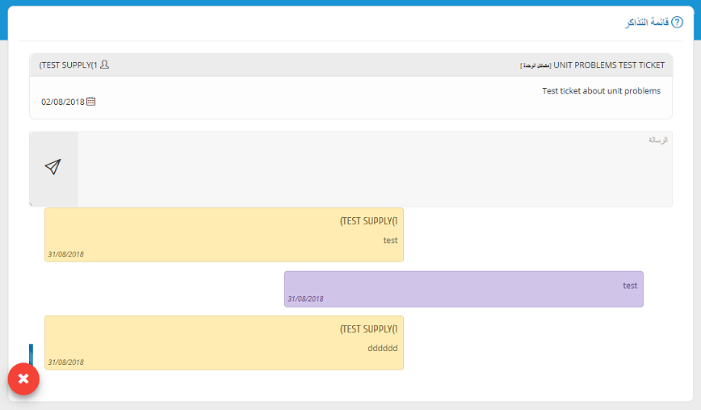Click the 31/08/2018 date in purple message
This screenshot has width=701, height=410.
[305, 299]
